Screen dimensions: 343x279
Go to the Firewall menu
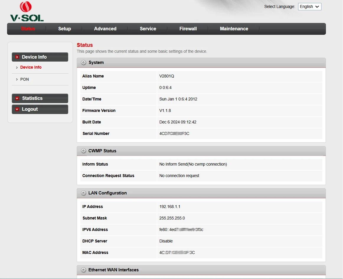pos(188,29)
